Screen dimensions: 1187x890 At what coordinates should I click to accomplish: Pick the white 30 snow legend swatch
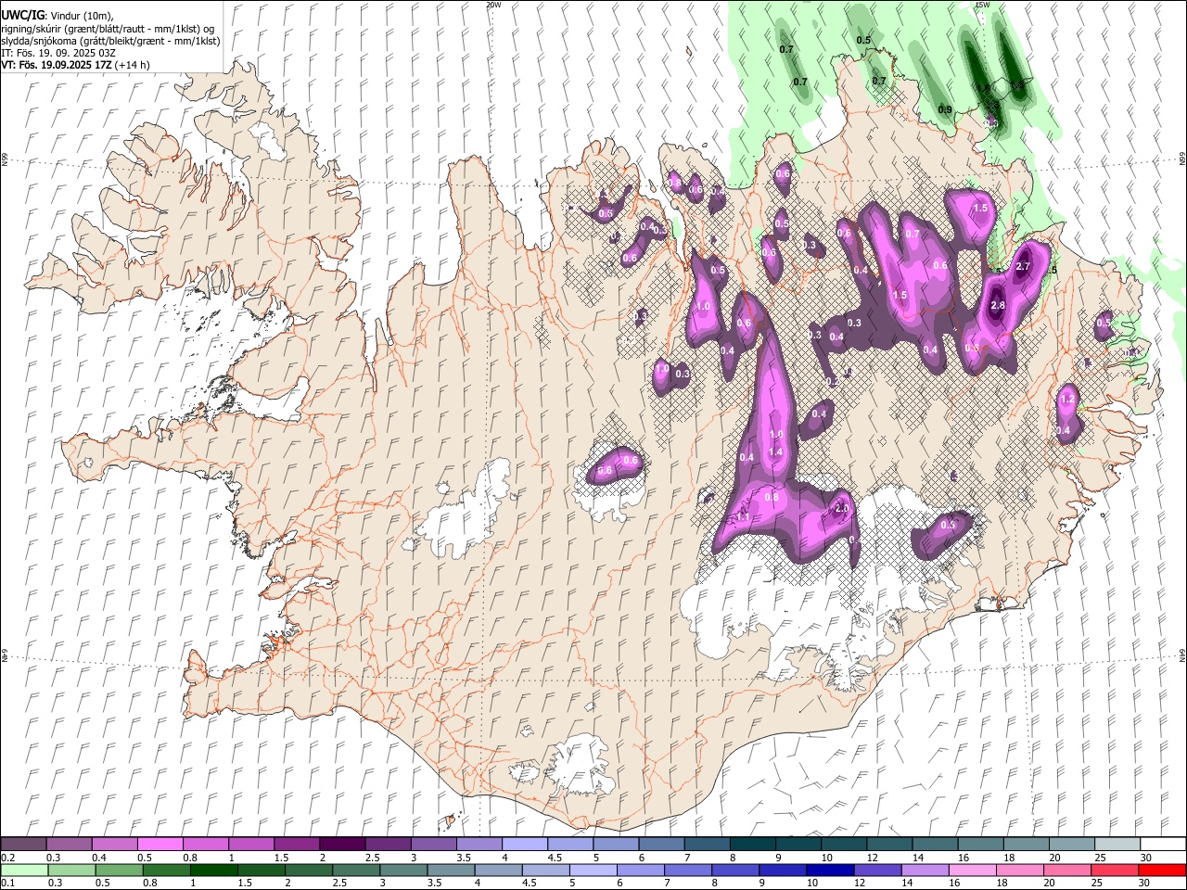(1163, 844)
